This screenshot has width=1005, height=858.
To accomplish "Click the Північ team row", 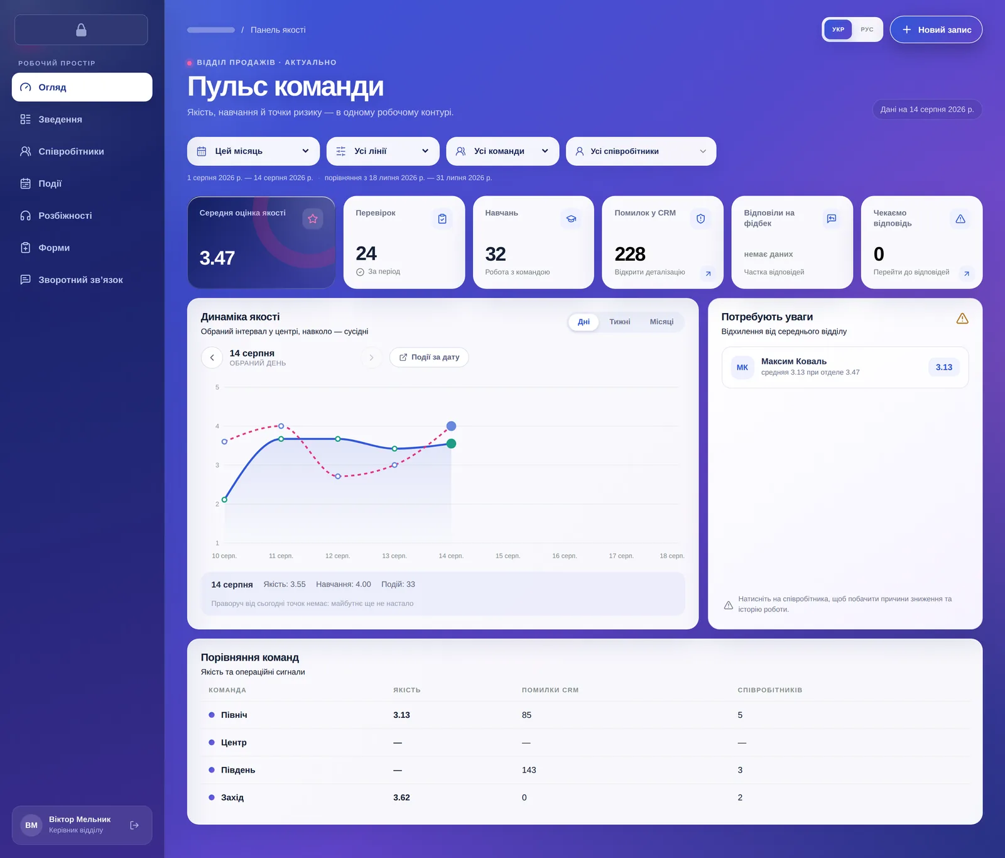I will click(x=585, y=715).
